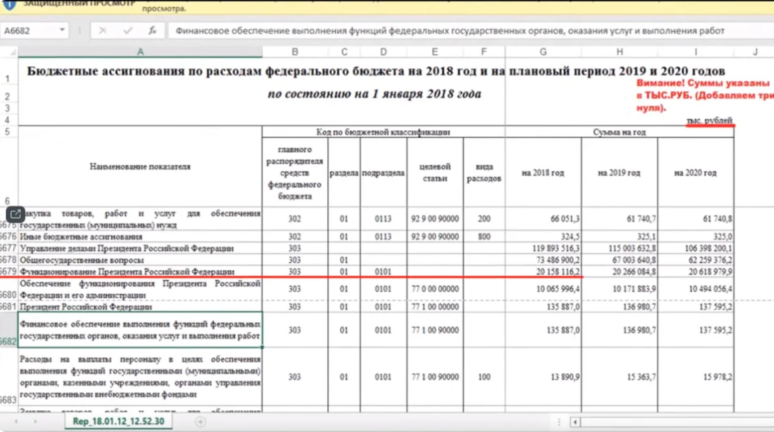774x432 pixels.
Task: Click the tab bar splitter dots handle
Action: (x=559, y=422)
